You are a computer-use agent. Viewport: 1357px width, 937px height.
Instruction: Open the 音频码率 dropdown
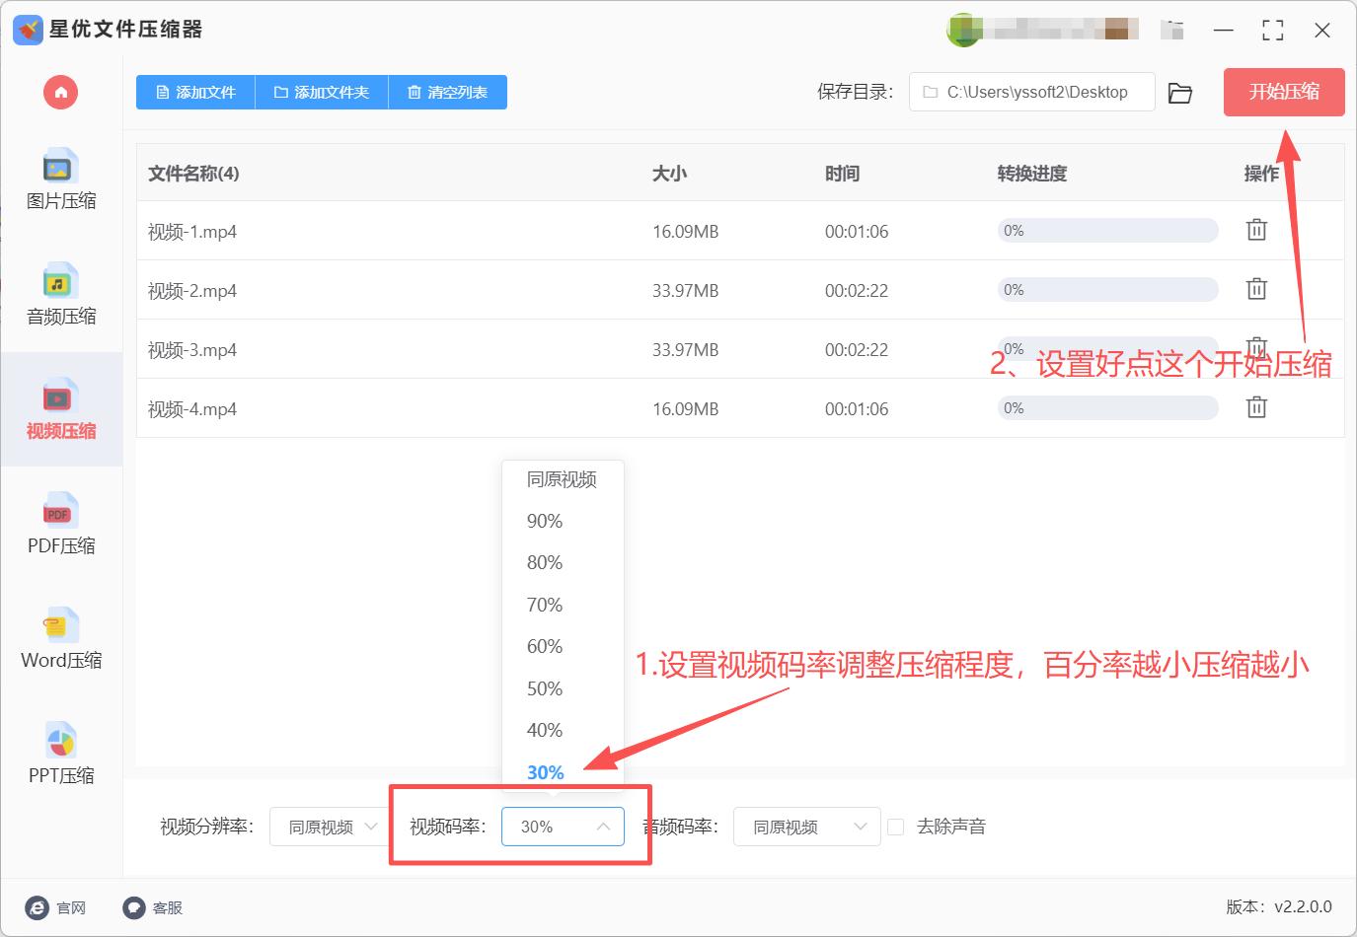(806, 827)
